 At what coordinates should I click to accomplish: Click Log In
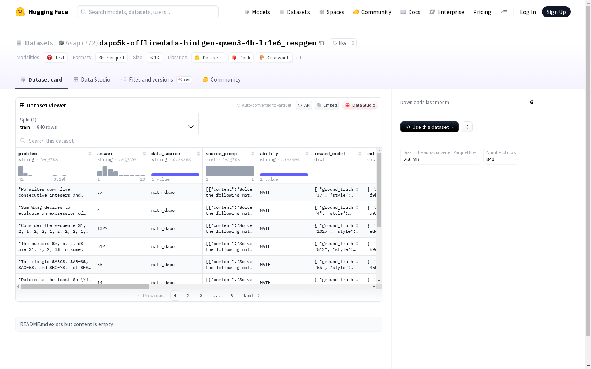528,12
